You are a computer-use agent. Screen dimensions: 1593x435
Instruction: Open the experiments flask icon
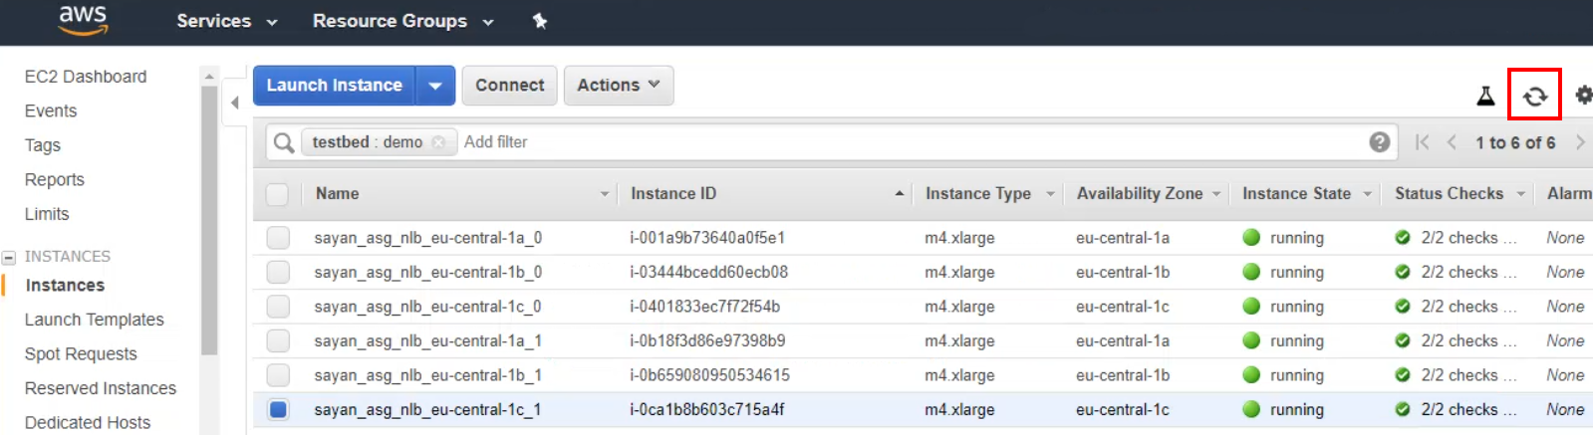pos(1485,96)
